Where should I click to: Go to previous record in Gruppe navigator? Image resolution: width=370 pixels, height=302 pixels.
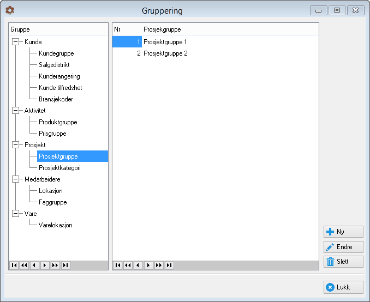coord(34,265)
